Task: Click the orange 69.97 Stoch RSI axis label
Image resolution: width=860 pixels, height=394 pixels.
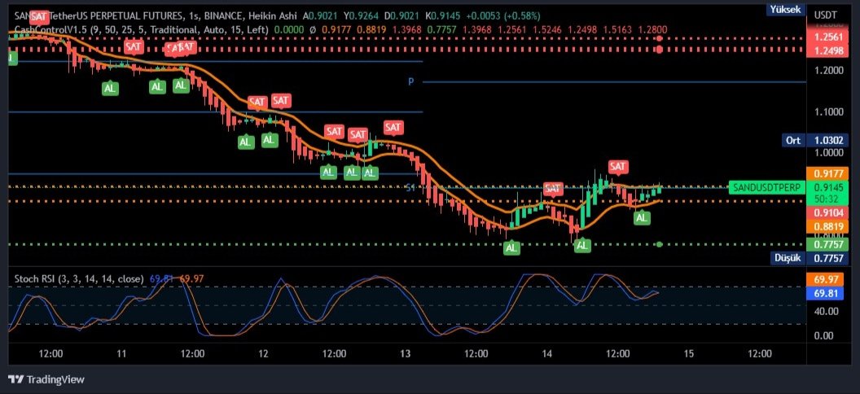Action: [x=824, y=280]
